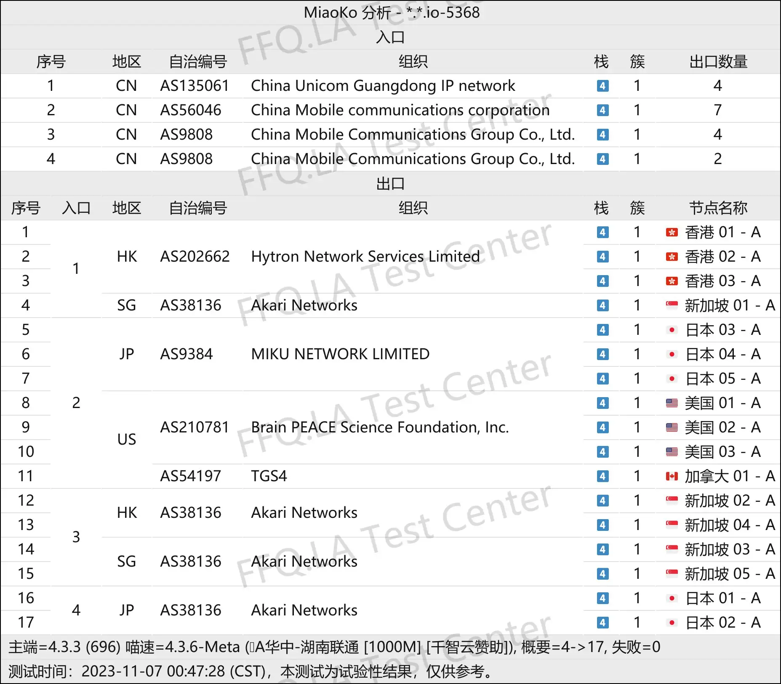Click the MIKU NETWORK LIMITED organization cell

coord(340,354)
